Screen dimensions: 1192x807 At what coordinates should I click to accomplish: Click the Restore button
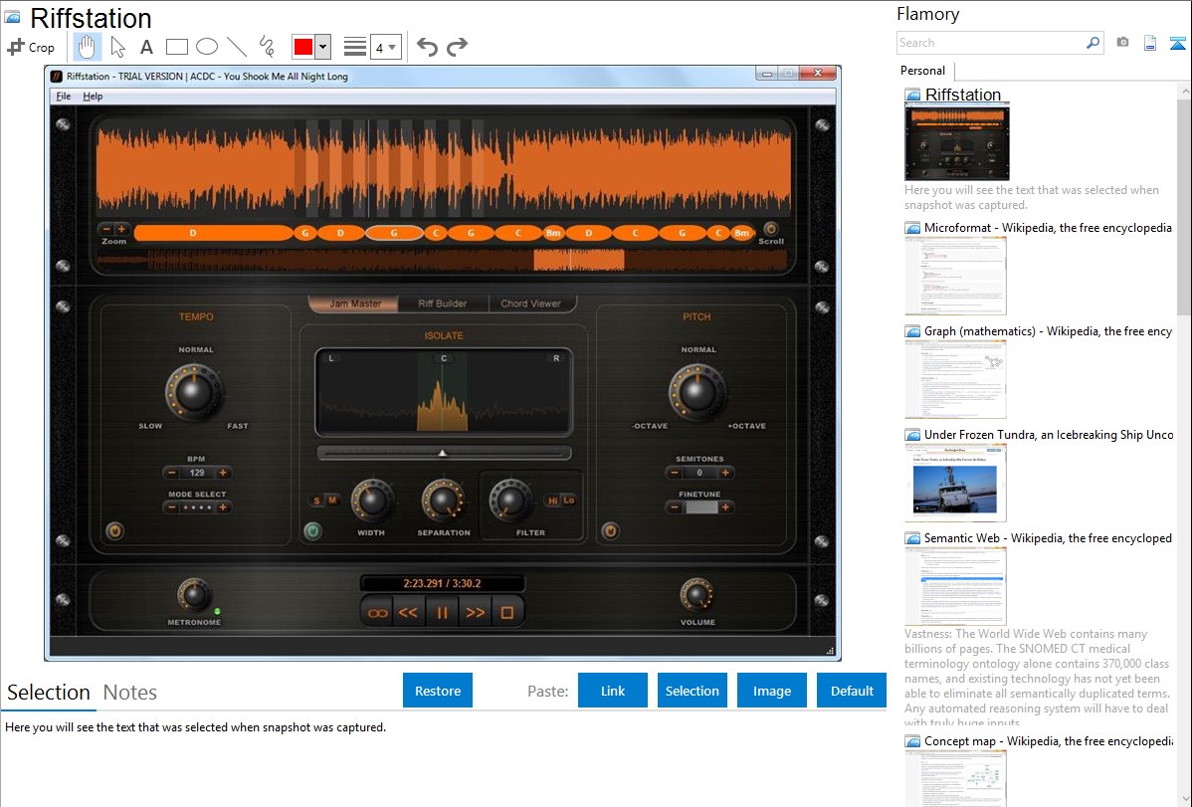click(x=438, y=690)
